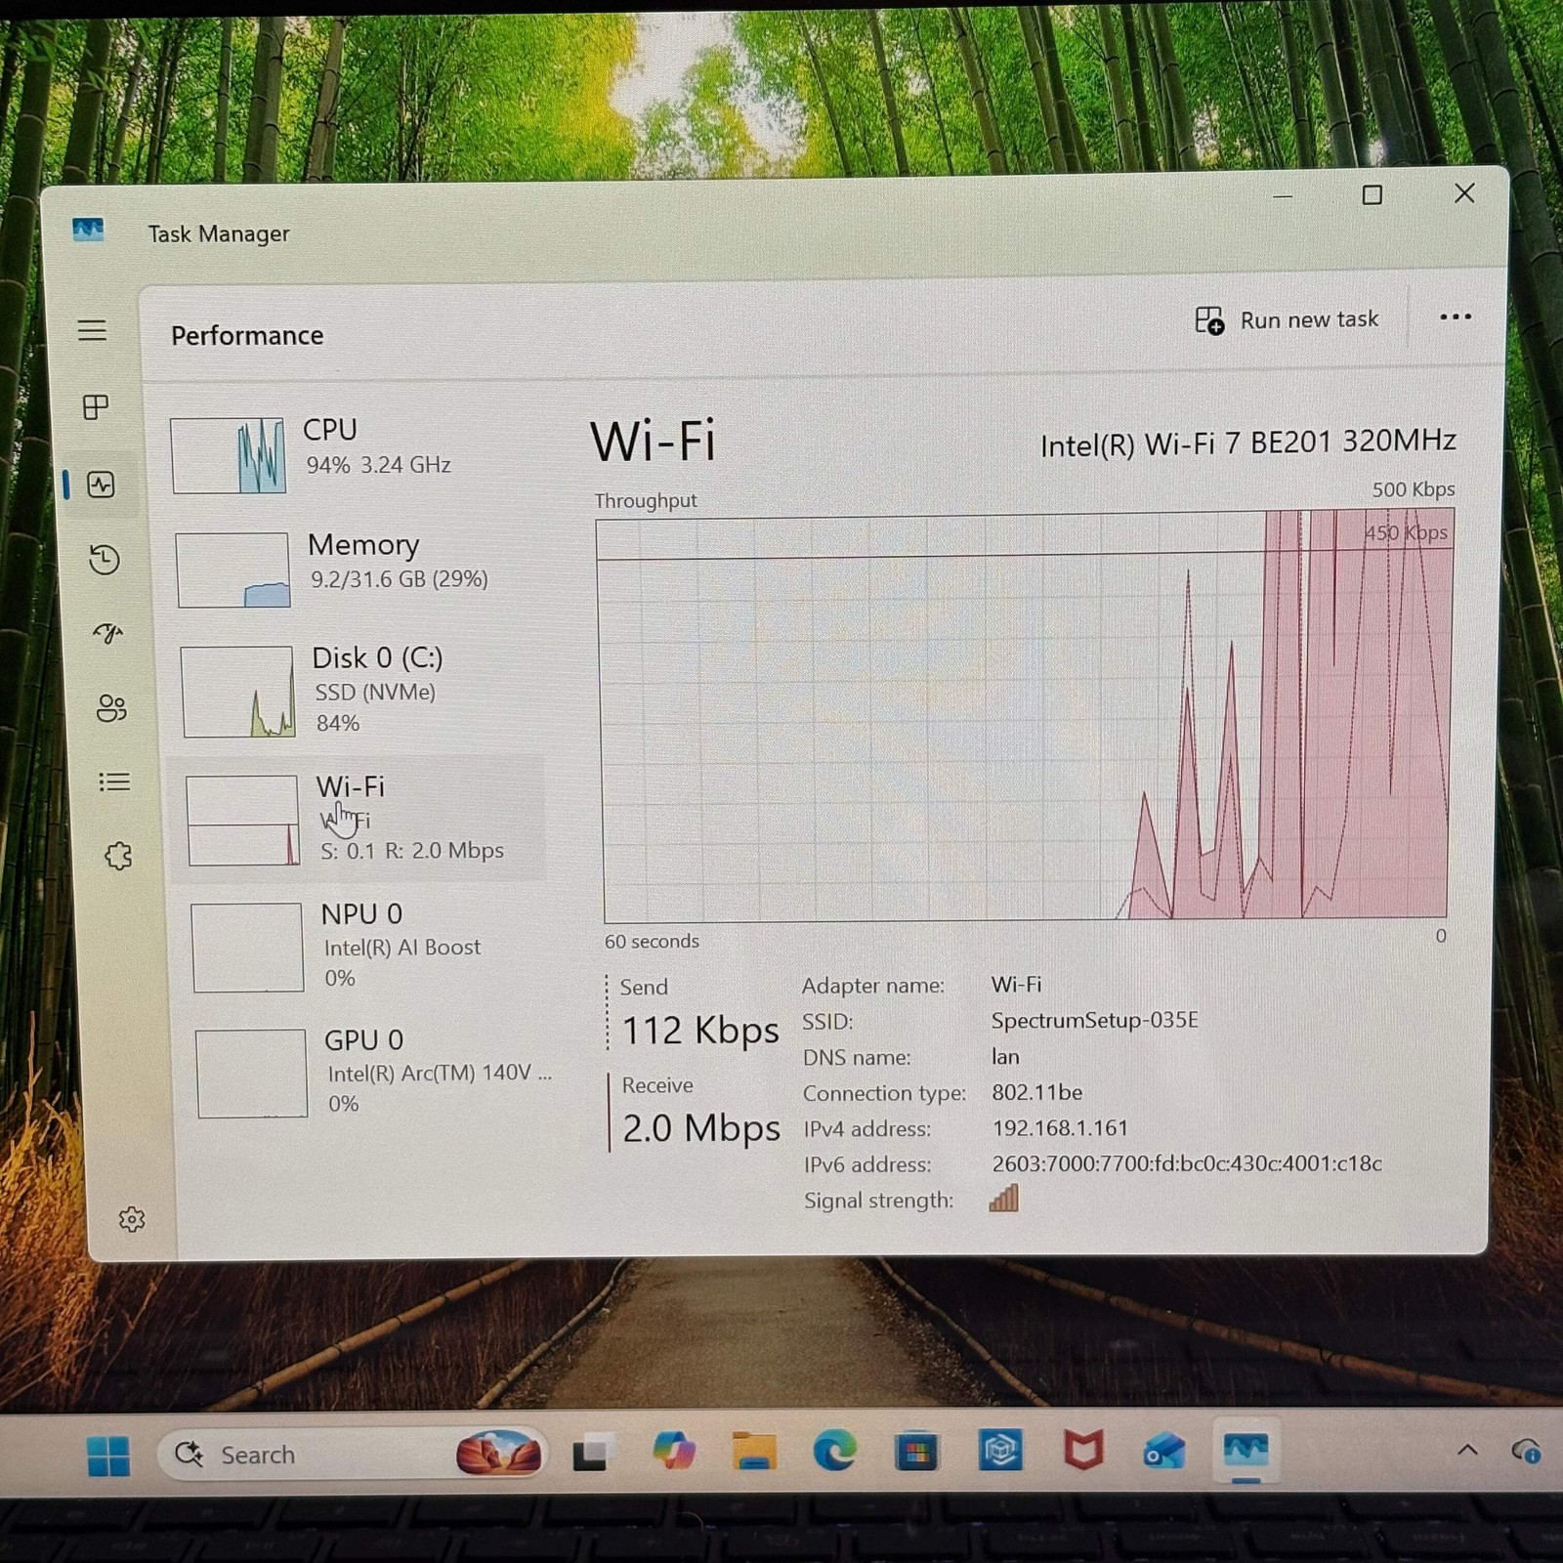Click the CPU usage mini graph thumbnail

coord(229,455)
